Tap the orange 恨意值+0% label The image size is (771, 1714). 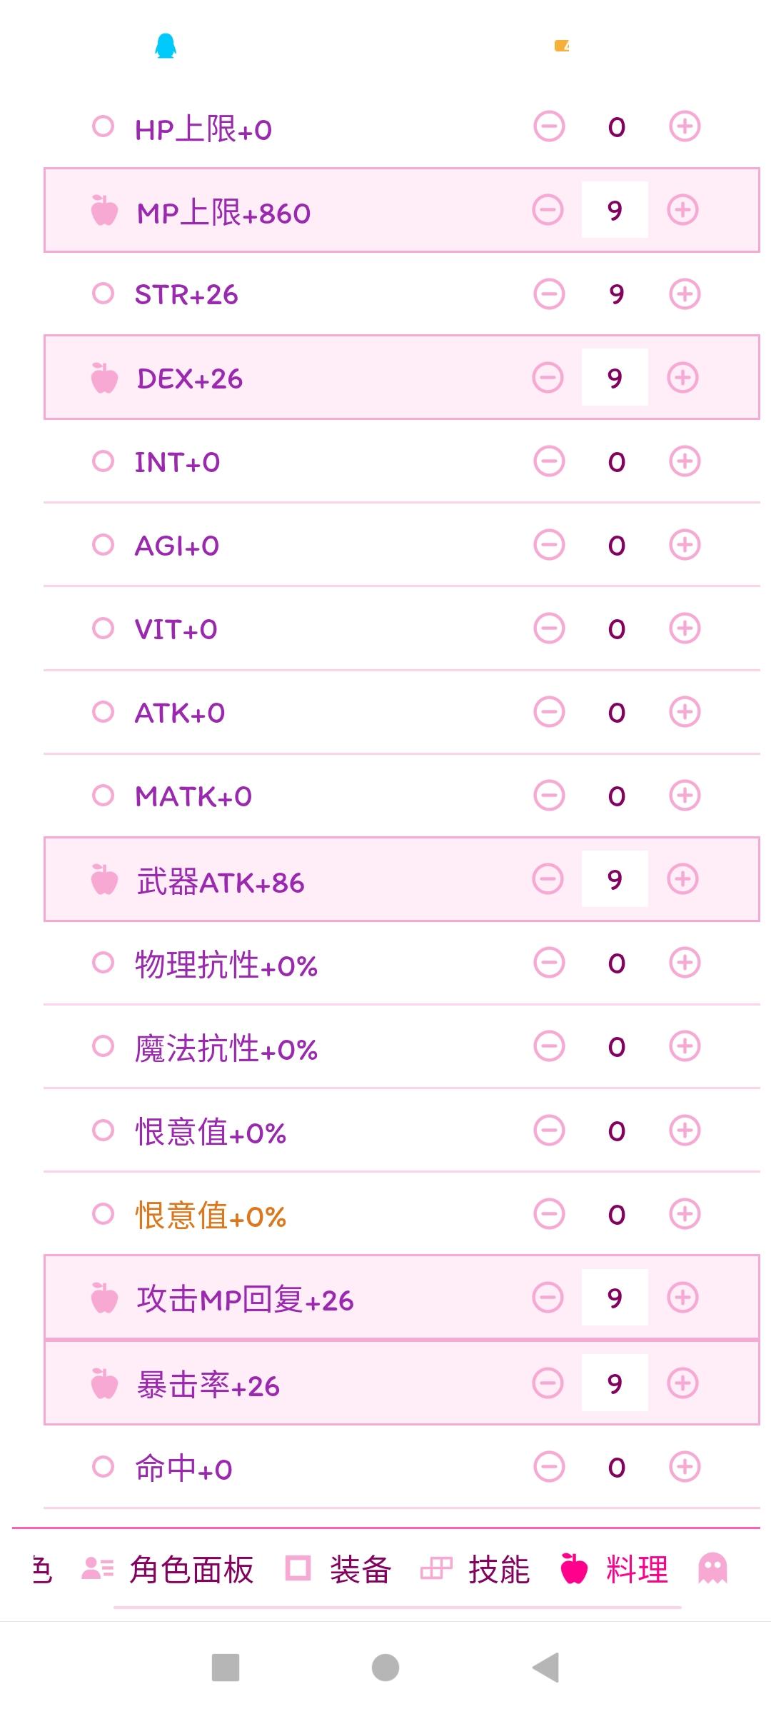211,1216
